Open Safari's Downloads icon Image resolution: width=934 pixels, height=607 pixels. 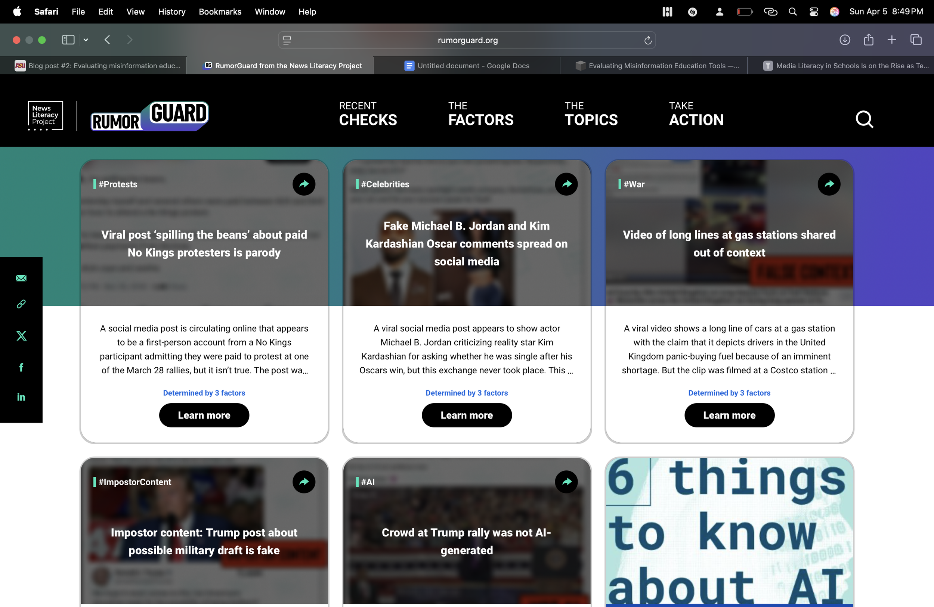click(x=845, y=40)
